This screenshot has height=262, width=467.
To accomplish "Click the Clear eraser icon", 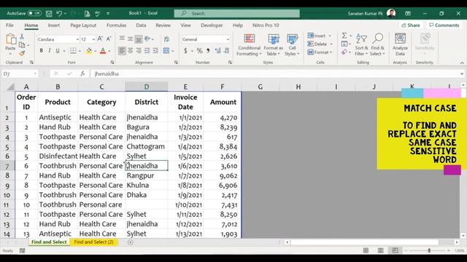I will (344, 52).
